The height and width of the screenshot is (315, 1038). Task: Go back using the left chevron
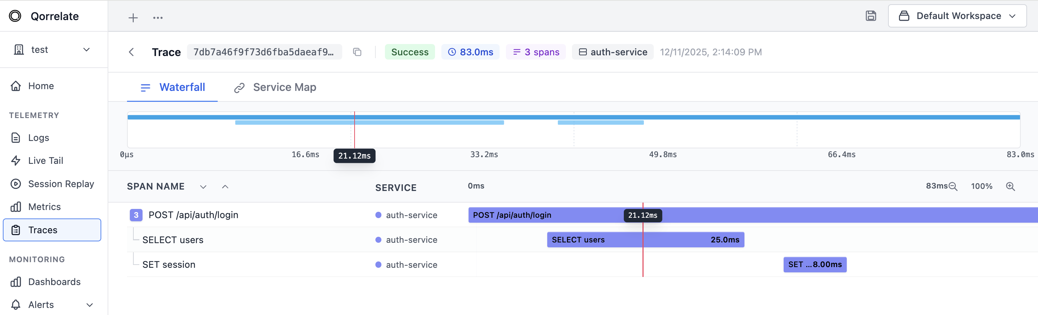[131, 52]
